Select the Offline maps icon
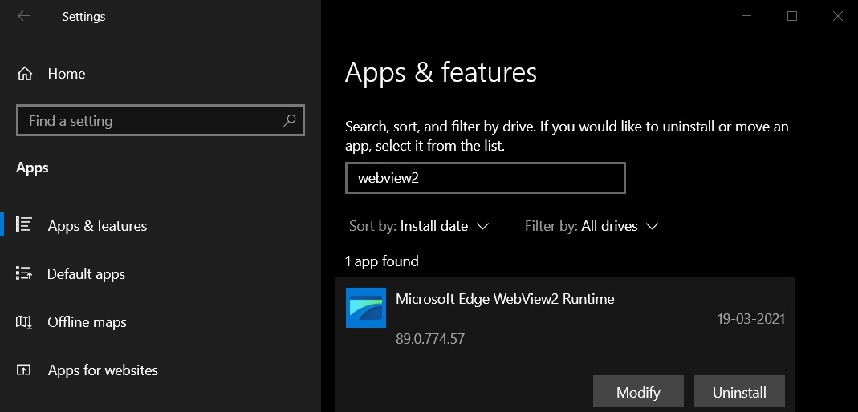Image resolution: width=858 pixels, height=412 pixels. coord(24,322)
